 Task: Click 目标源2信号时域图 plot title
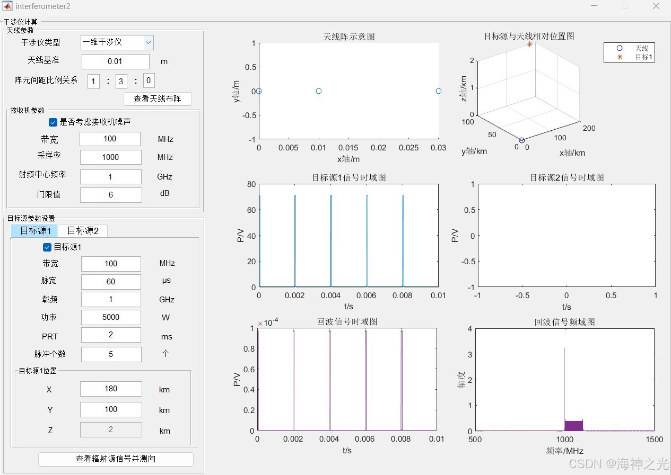567,177
